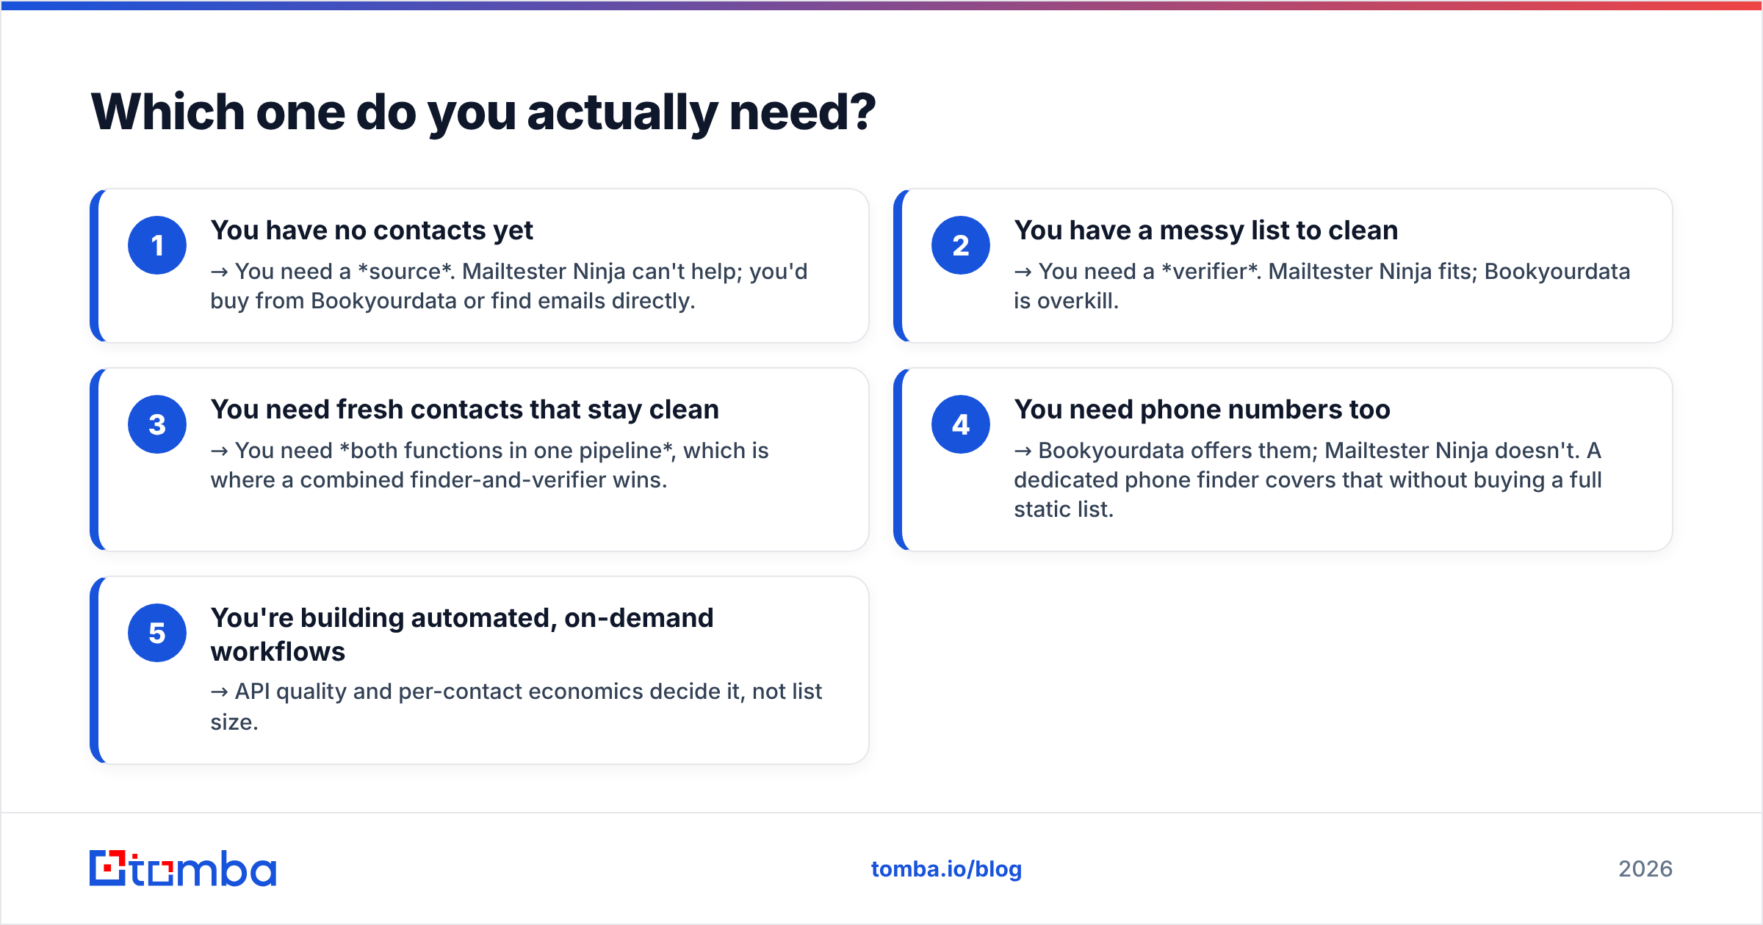Click the number 2 circle badge
Viewport: 1763px width, 925px height.
(961, 245)
